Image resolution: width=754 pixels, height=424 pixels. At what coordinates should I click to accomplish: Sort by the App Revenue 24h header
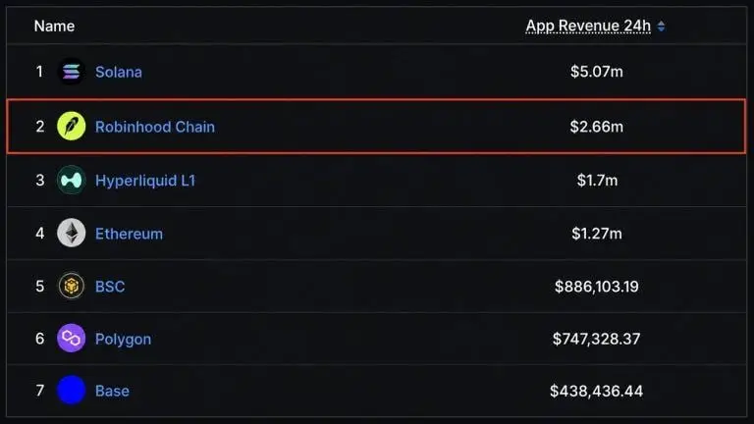(588, 26)
